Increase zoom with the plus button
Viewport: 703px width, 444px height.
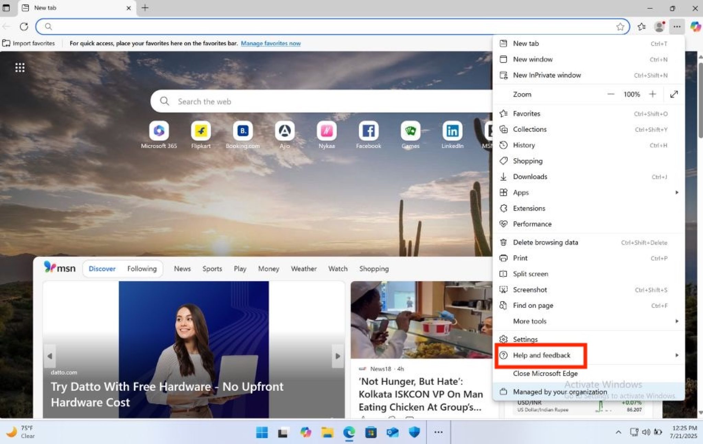tap(653, 94)
